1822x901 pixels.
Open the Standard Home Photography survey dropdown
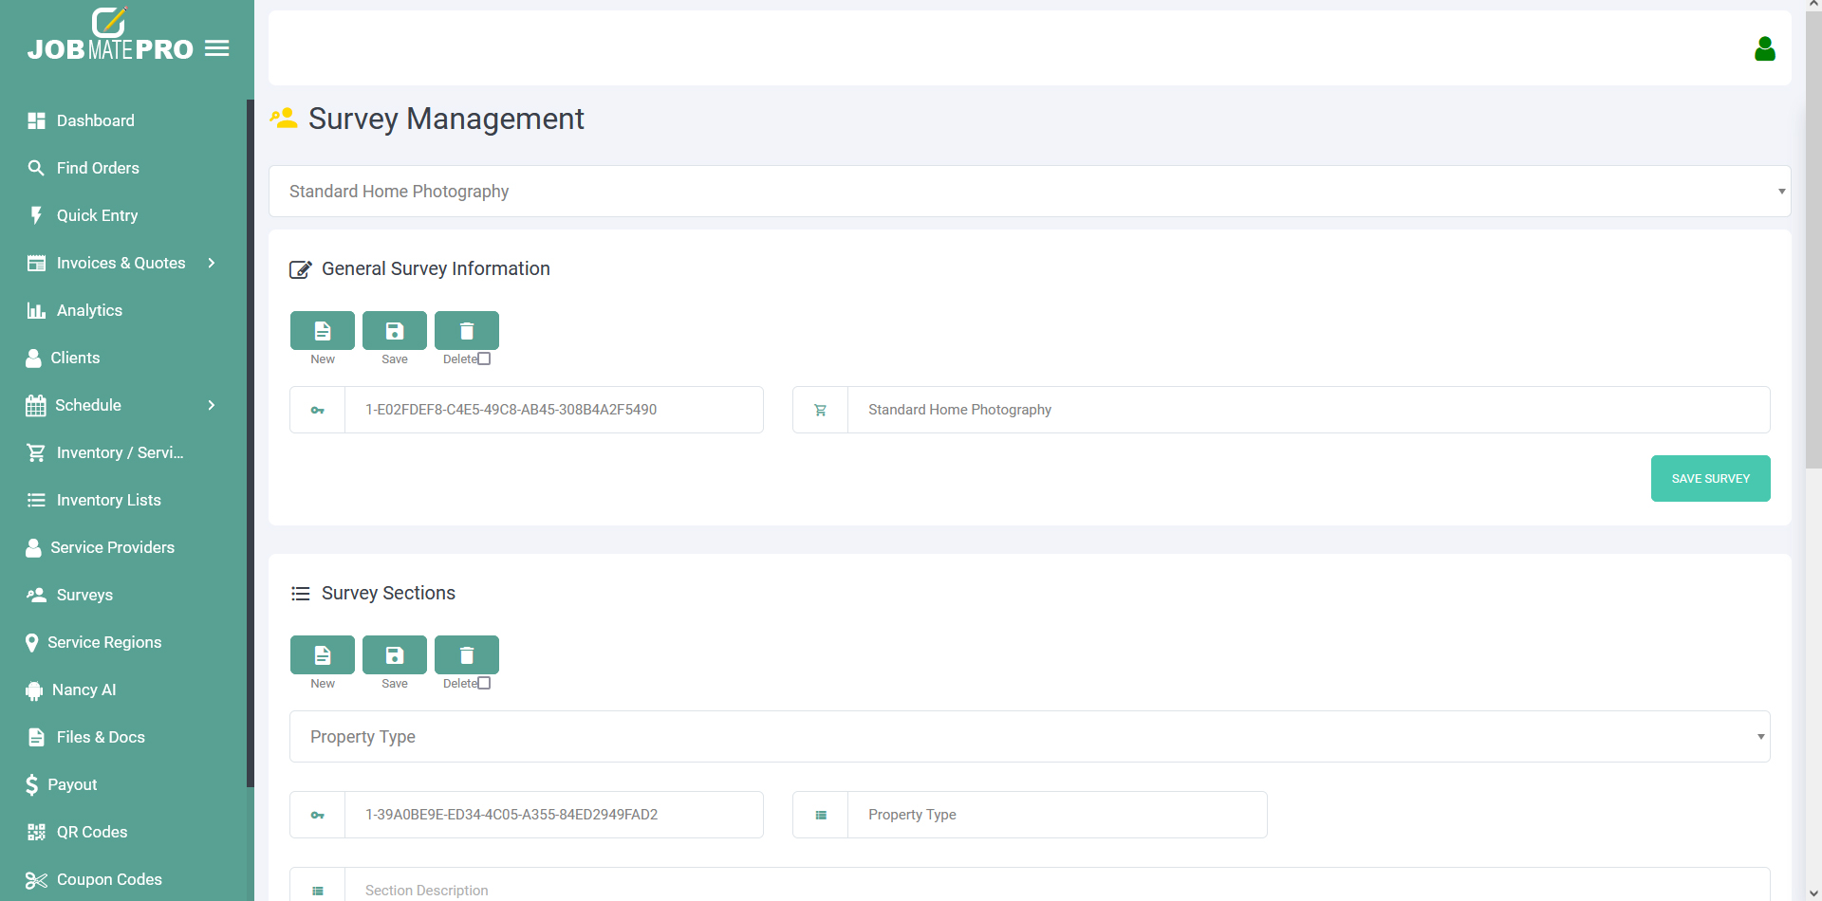[1030, 192]
